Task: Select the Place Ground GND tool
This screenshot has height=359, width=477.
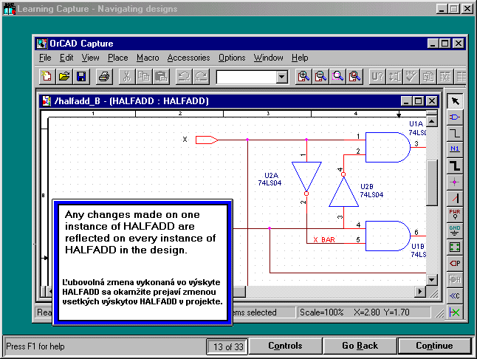Action: (455, 230)
